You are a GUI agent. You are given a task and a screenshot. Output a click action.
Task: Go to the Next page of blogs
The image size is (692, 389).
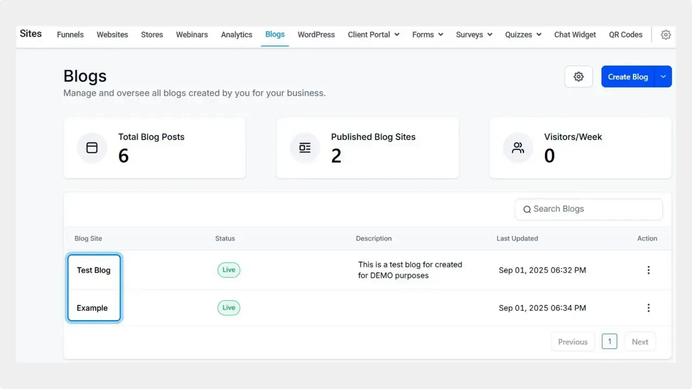click(640, 341)
